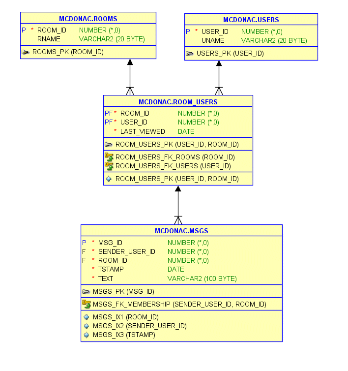Image resolution: width=348 pixels, height=371 pixels.
Task: Select the MSGS_FK_MEMBERSHIP foreign key icon
Action: [x=87, y=304]
